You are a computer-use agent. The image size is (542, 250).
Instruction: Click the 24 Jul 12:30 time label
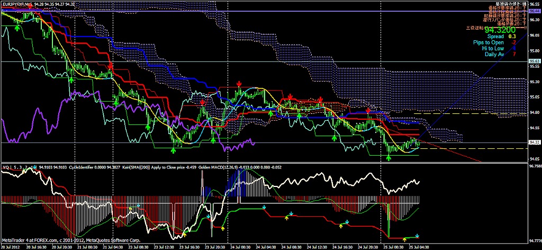click(317, 247)
